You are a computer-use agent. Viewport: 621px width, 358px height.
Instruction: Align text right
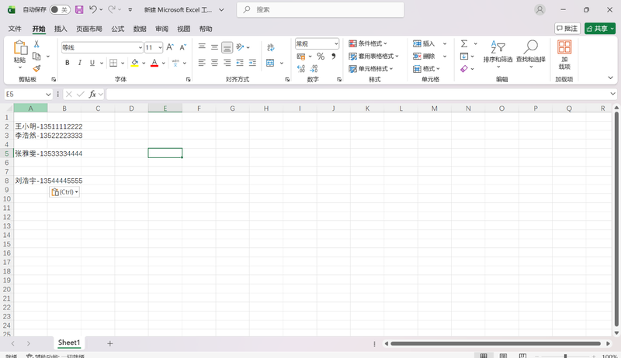(227, 63)
